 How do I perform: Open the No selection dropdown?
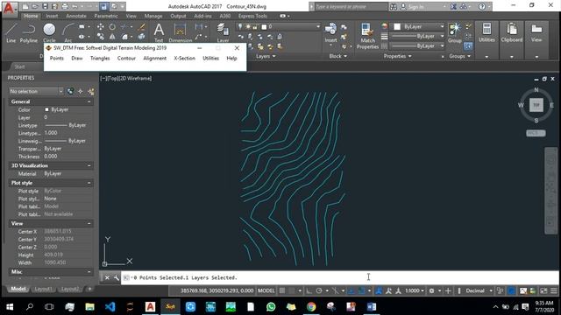36,91
